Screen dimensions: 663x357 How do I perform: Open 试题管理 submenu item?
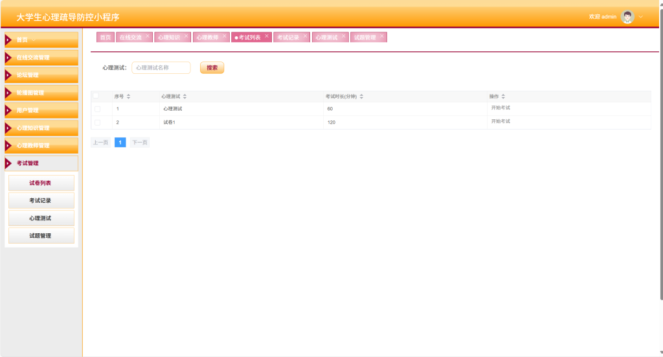click(41, 236)
